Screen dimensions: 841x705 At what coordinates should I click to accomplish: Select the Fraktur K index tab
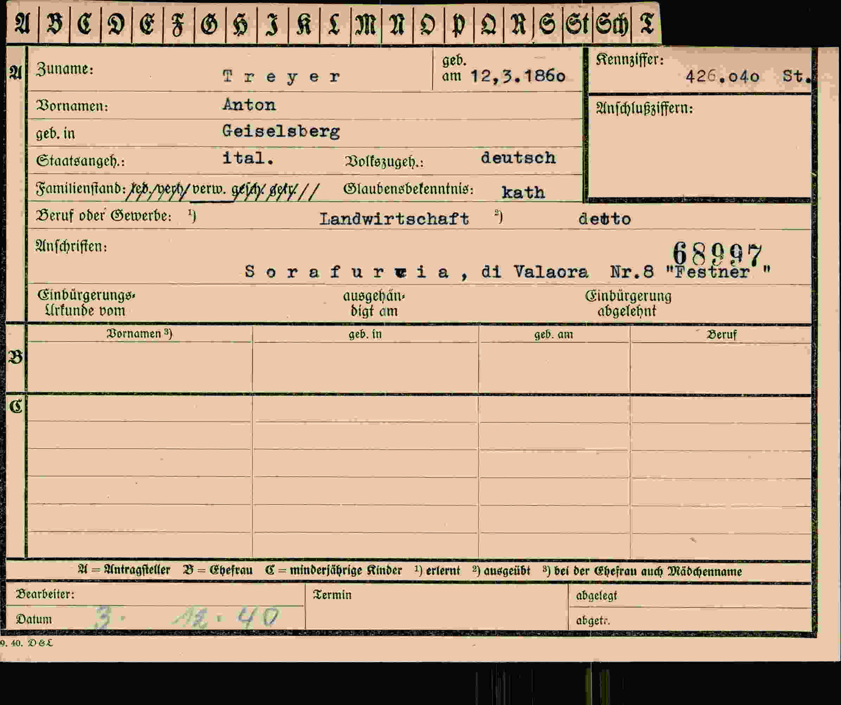[304, 24]
